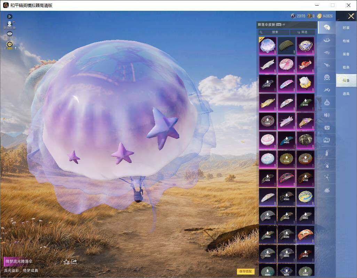Open the smiley face emote category
The width and height of the screenshot is (357, 278).
click(x=327, y=77)
